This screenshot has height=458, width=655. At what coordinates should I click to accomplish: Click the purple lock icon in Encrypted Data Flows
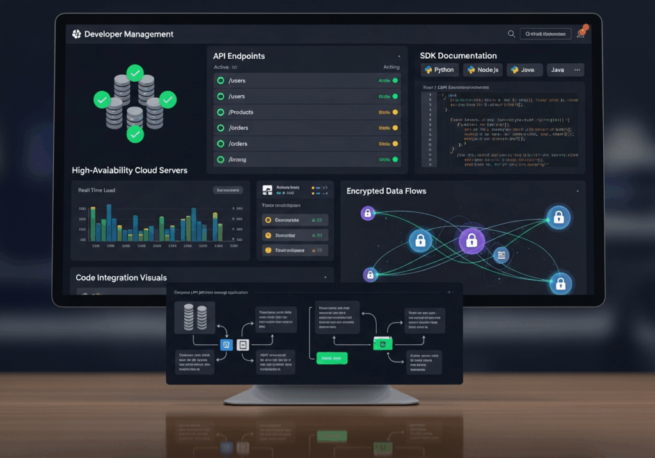[x=367, y=213]
